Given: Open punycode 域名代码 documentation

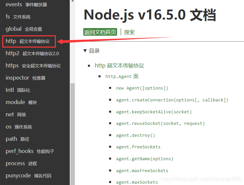Looking at the screenshot, I should (x=28, y=176).
